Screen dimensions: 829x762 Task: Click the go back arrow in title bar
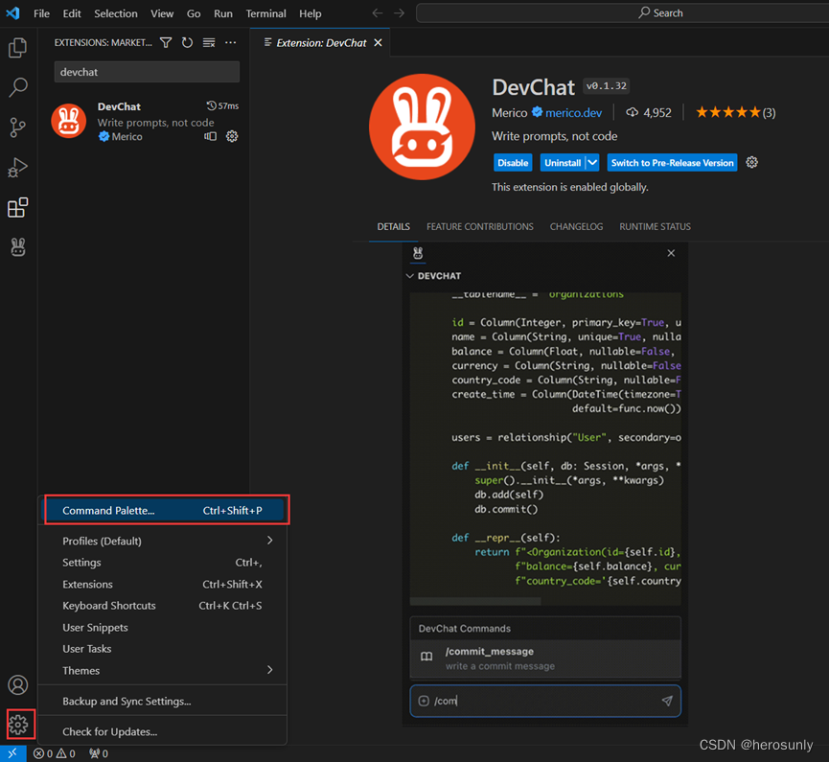pos(377,13)
